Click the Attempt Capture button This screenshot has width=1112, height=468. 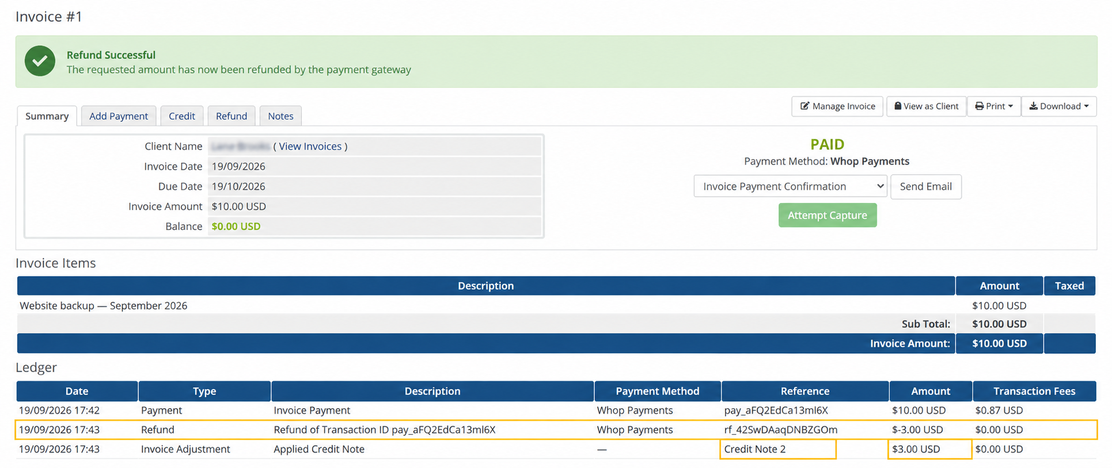[x=828, y=215]
